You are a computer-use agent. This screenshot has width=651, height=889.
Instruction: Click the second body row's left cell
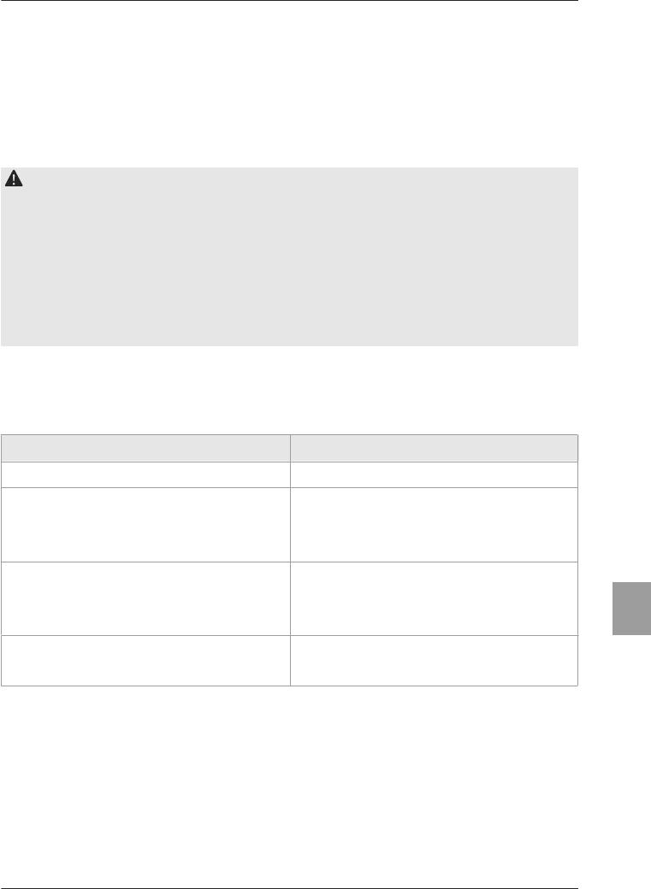146,525
